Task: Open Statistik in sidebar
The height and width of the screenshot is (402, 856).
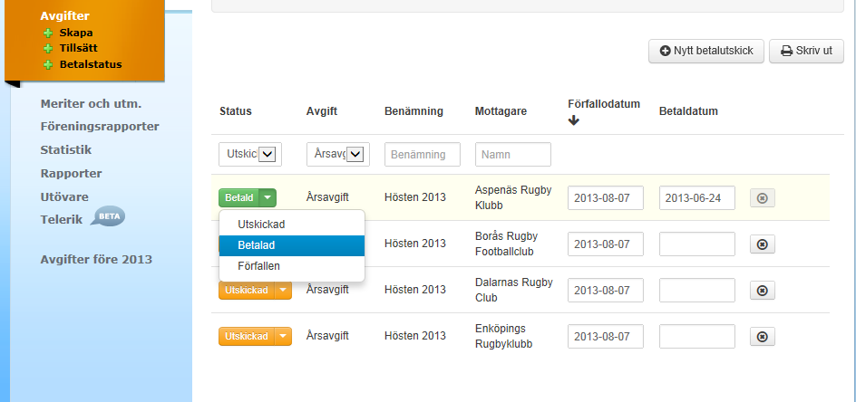Action: click(x=66, y=150)
